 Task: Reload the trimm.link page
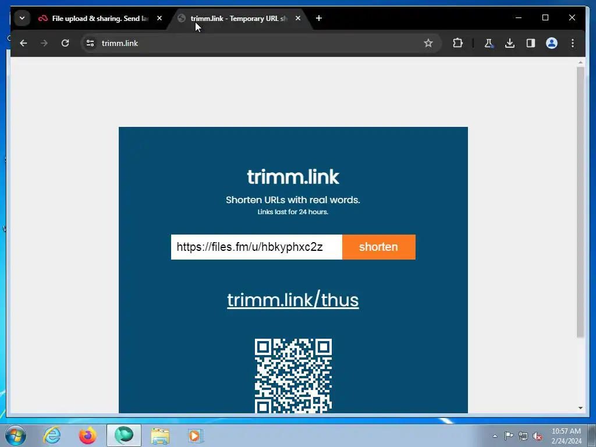tap(65, 43)
